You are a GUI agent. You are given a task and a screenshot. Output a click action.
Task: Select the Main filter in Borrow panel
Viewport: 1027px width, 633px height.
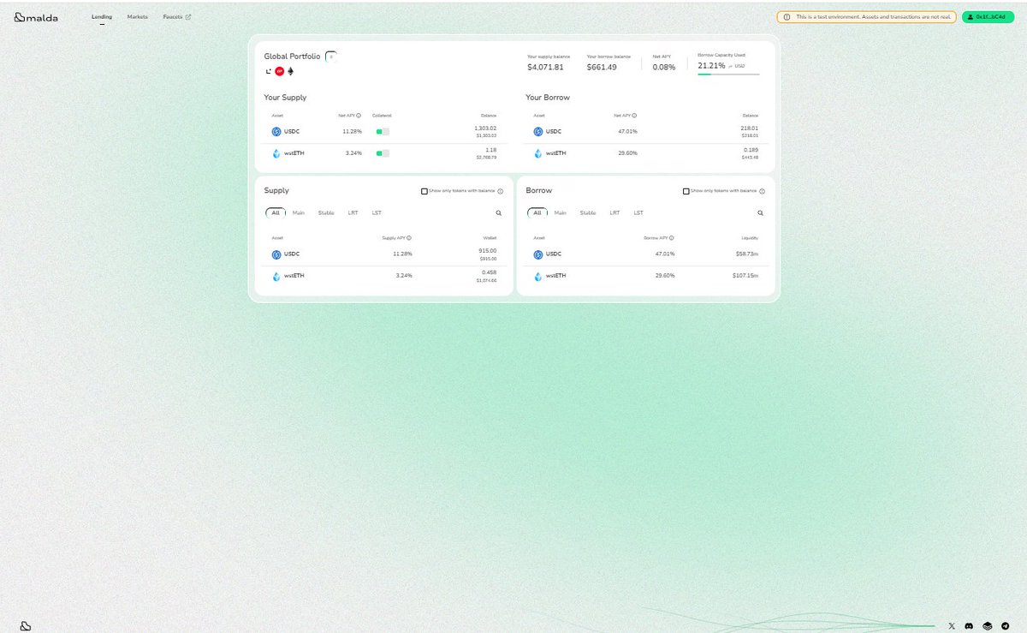[560, 212]
